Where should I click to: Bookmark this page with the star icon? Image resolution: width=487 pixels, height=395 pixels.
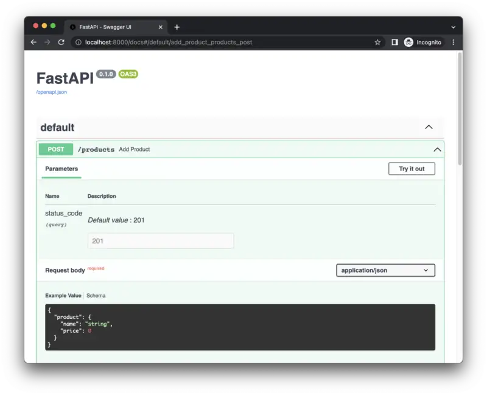377,42
